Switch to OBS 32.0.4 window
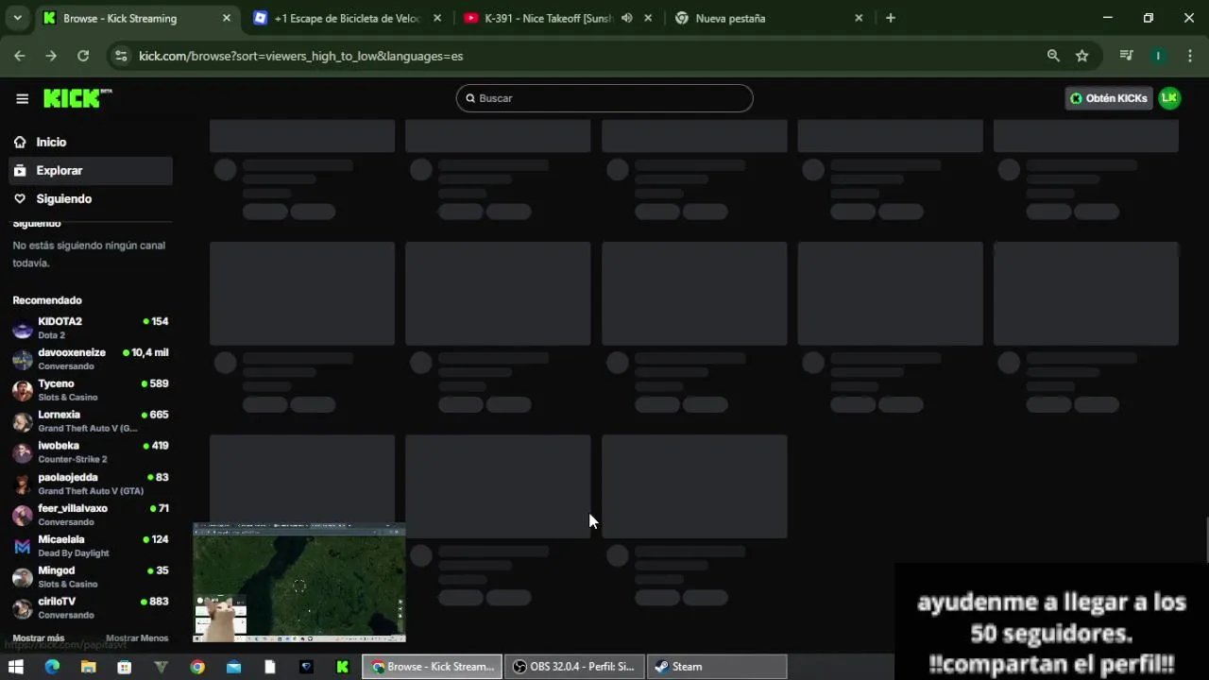The width and height of the screenshot is (1209, 680). (574, 667)
